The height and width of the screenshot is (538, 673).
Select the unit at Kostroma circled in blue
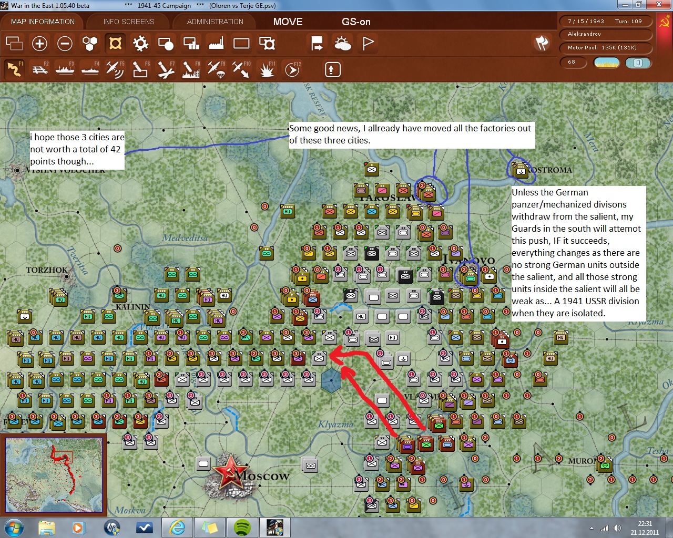520,170
